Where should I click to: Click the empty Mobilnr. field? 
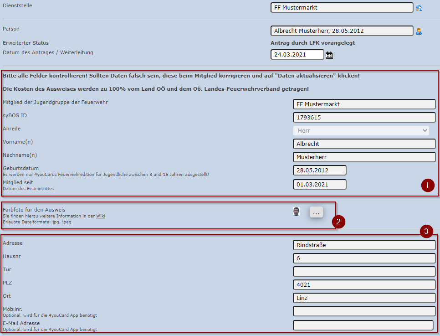click(364, 311)
